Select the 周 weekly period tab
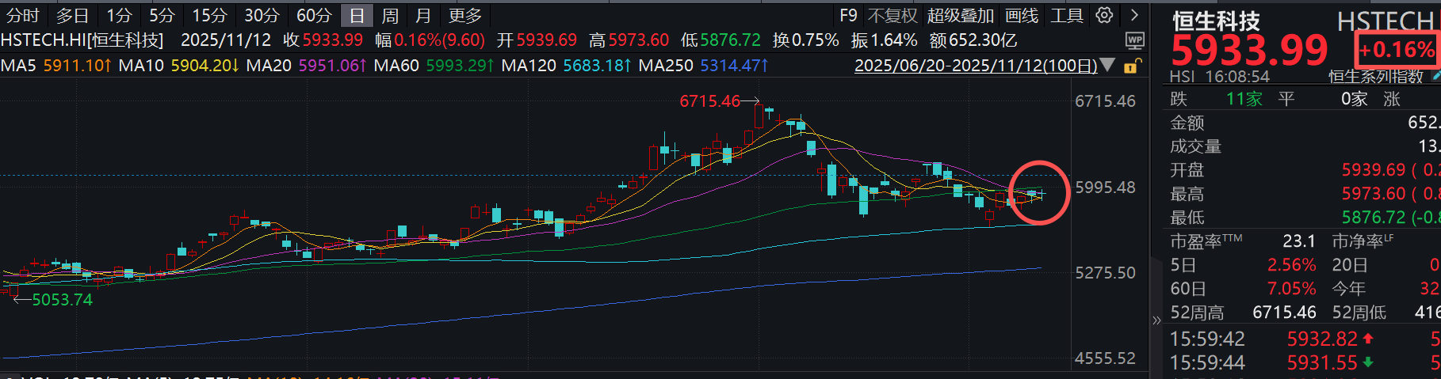 coord(390,16)
